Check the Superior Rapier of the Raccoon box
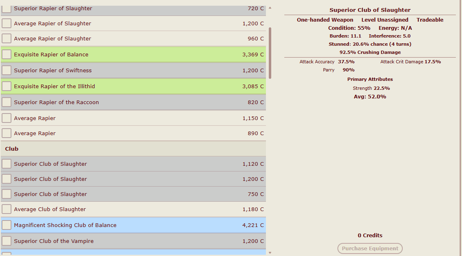462x256 pixels. pos(7,102)
